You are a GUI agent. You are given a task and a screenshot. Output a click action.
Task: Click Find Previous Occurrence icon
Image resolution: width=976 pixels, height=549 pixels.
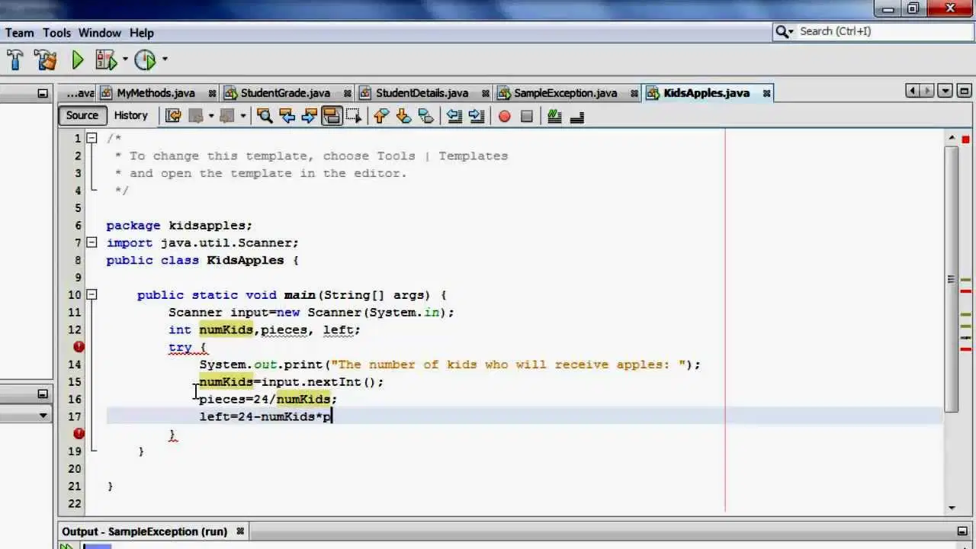[x=287, y=116]
